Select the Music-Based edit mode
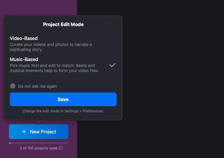 (24, 59)
